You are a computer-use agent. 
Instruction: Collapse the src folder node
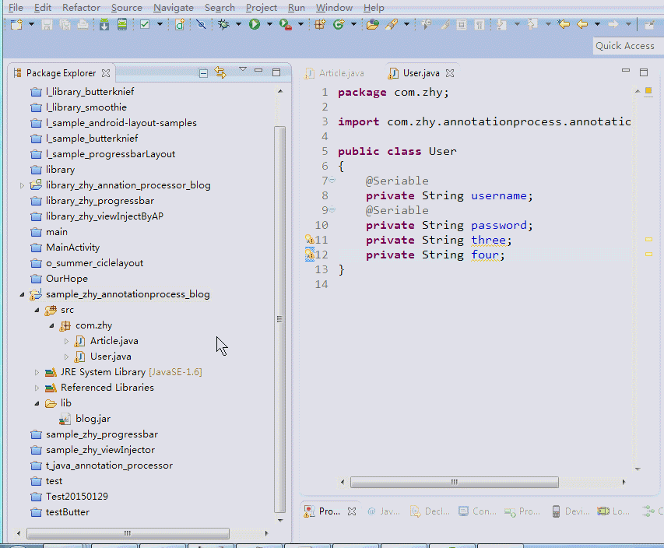[x=37, y=310]
